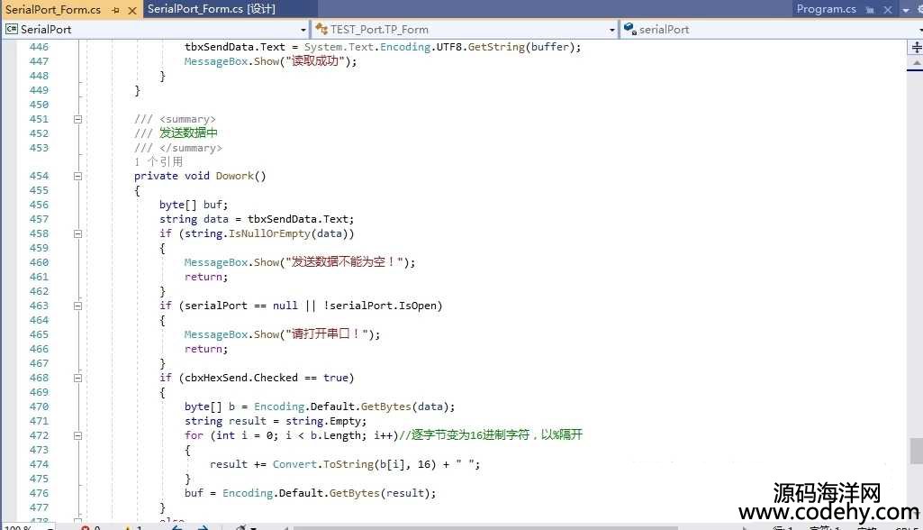Click the vertical scrollbar up arrow
The width and height of the screenshot is (923, 530).
tap(917, 62)
